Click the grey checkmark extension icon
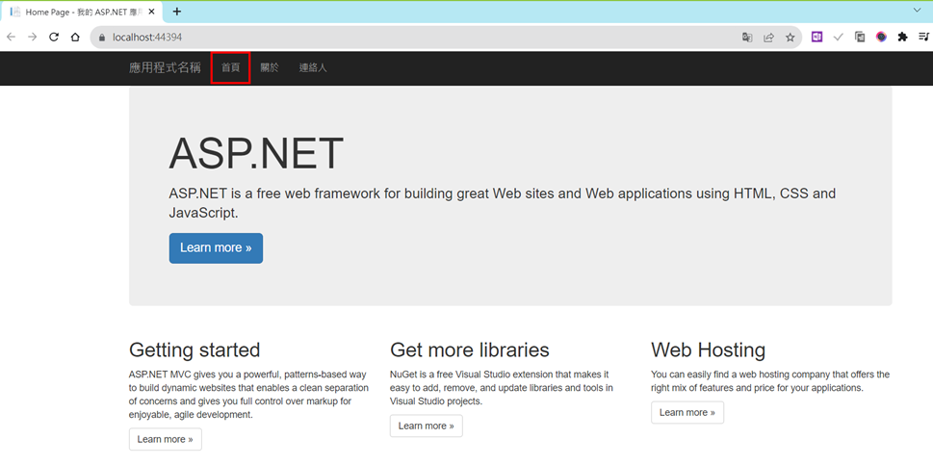The width and height of the screenshot is (933, 465). pos(839,37)
